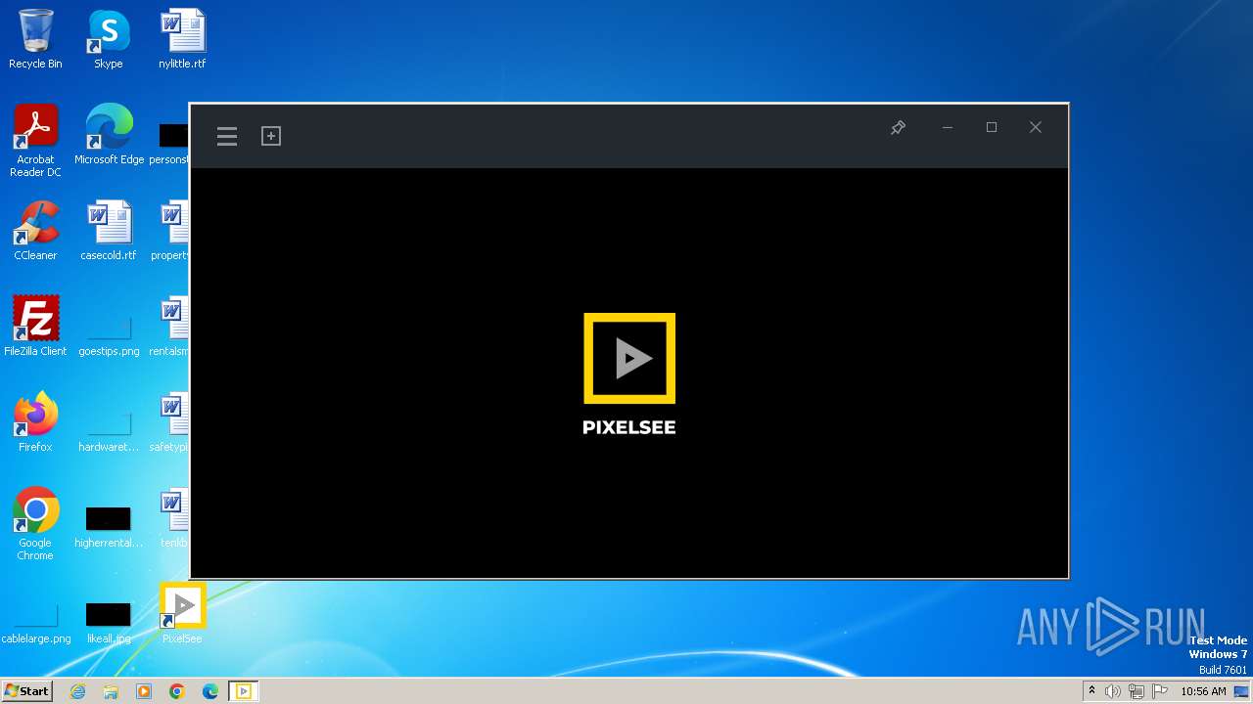
Task: Open hardwaret... file on desktop
Action: tap(109, 430)
